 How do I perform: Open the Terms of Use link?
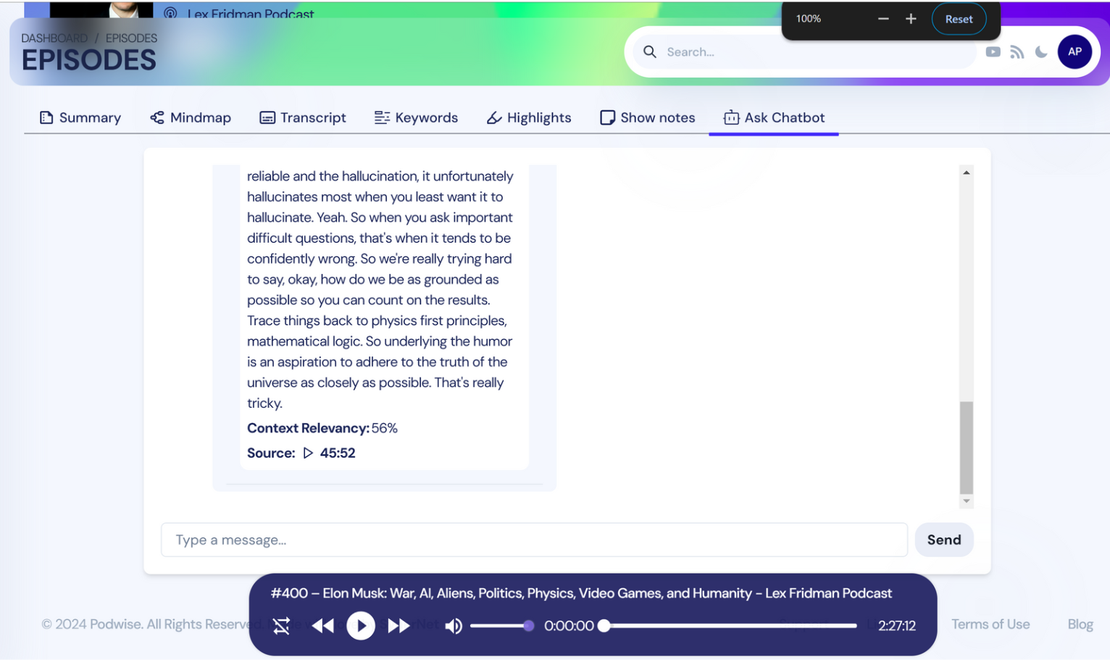[x=990, y=624]
